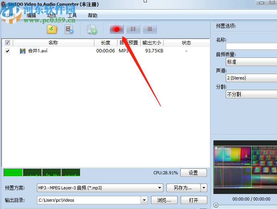Start conversion with the red record button
The height and width of the screenshot is (209, 277).
(116, 29)
